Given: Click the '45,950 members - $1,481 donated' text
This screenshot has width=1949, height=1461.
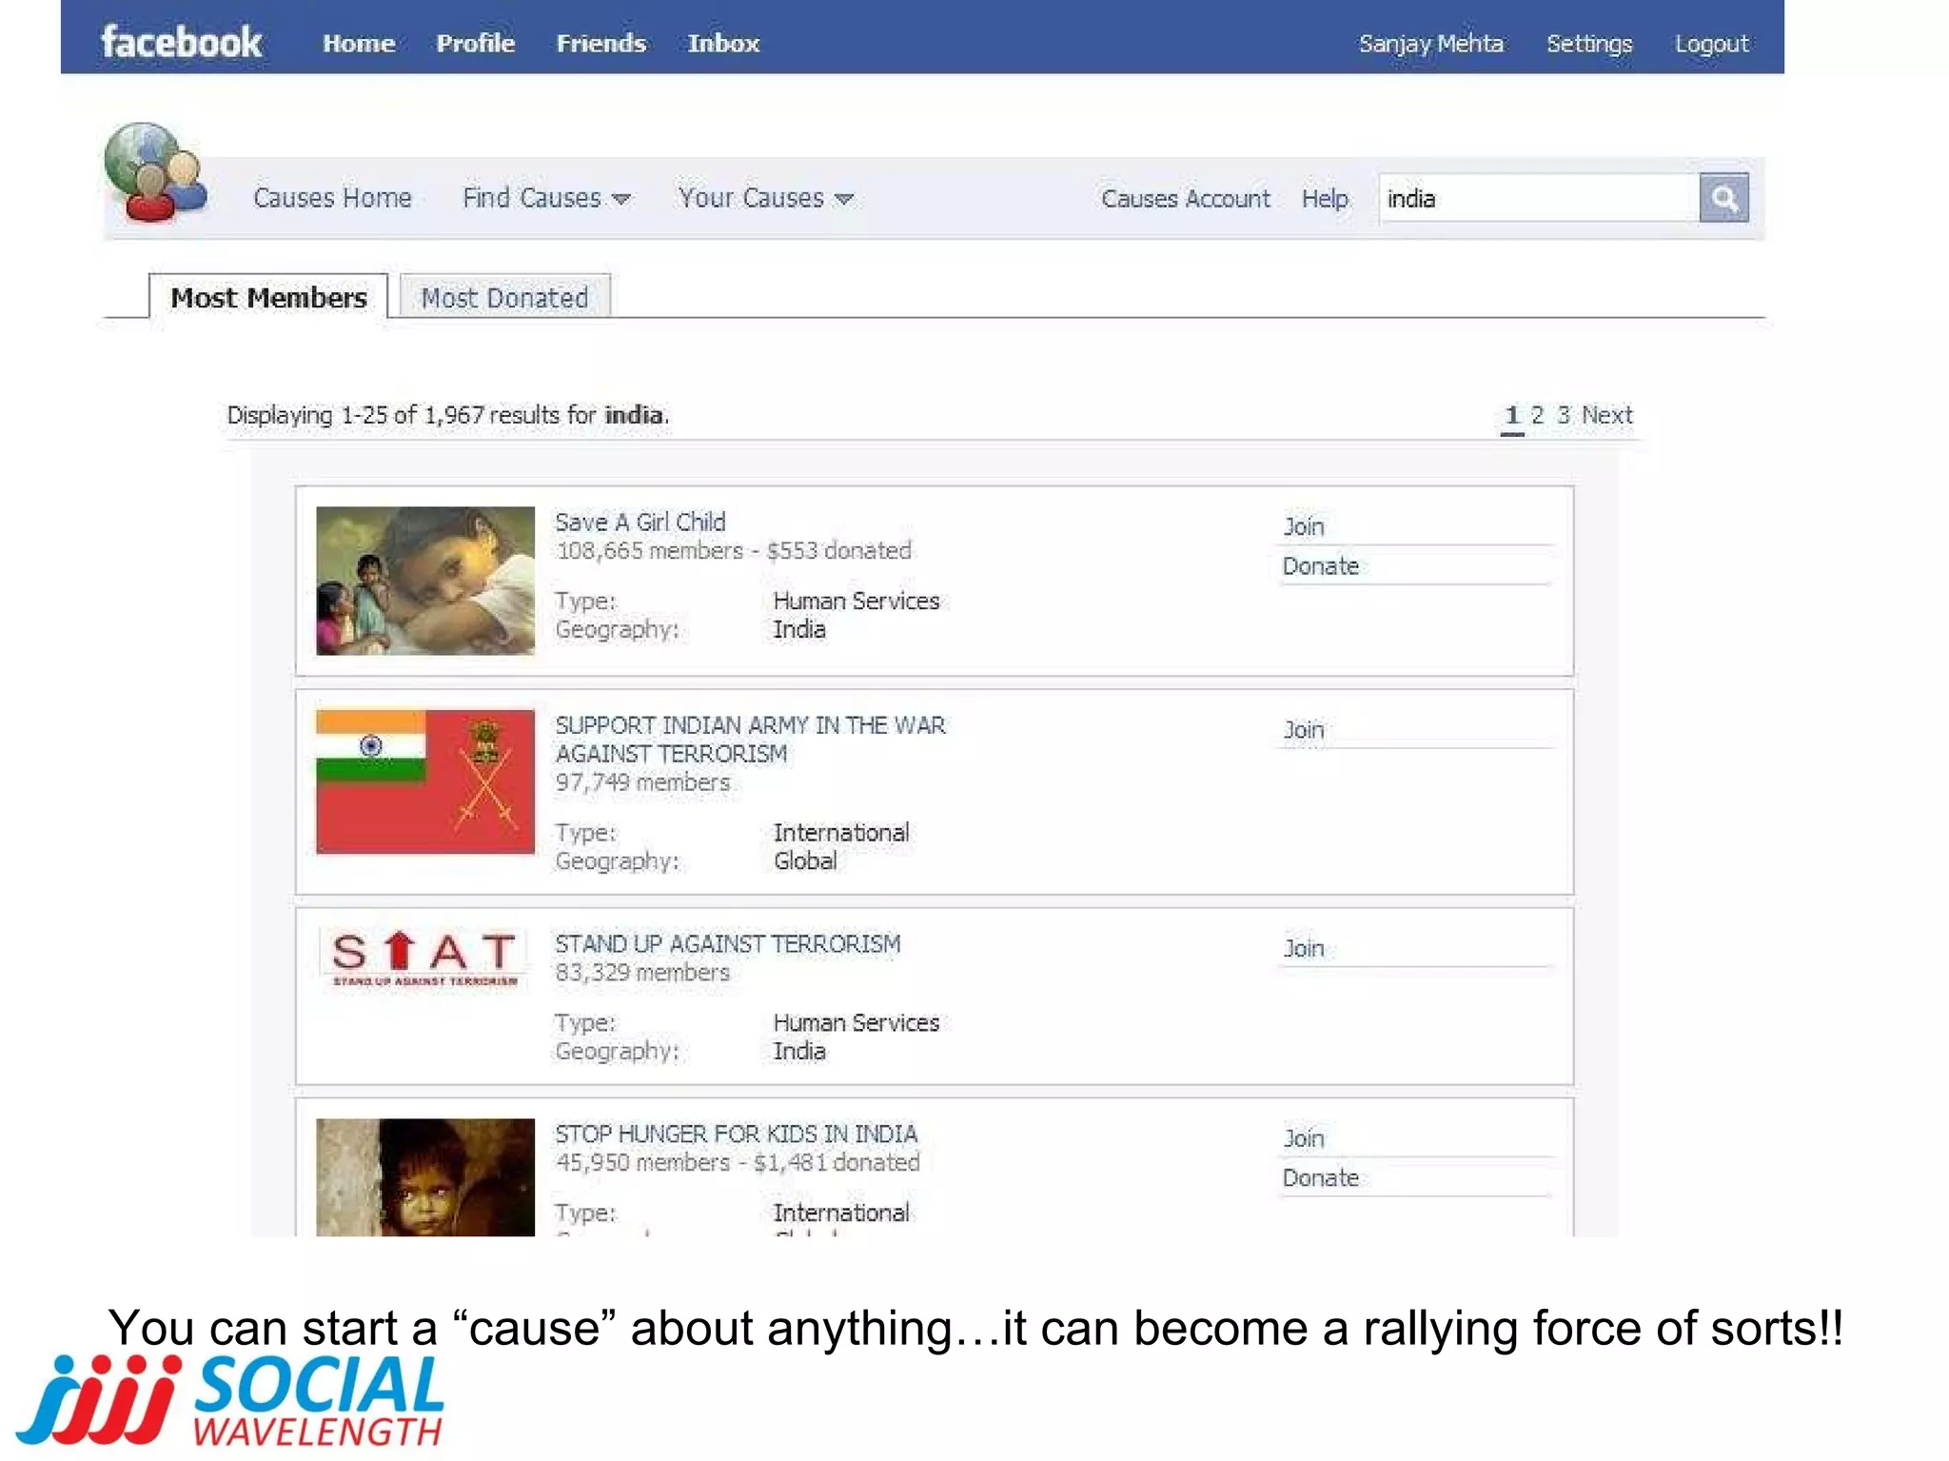Looking at the screenshot, I should 738,1163.
